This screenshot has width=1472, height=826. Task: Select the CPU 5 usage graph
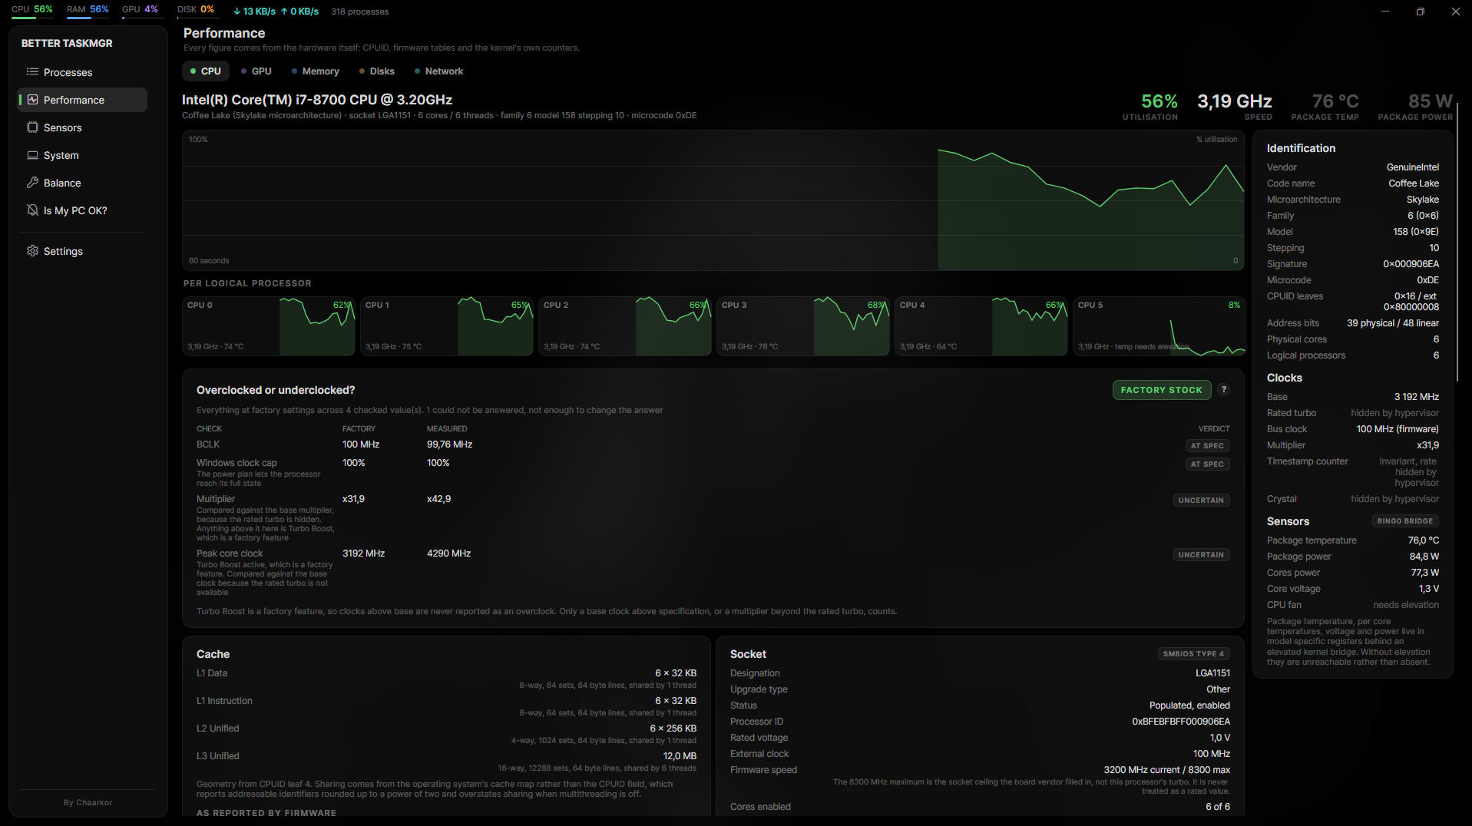(x=1159, y=326)
